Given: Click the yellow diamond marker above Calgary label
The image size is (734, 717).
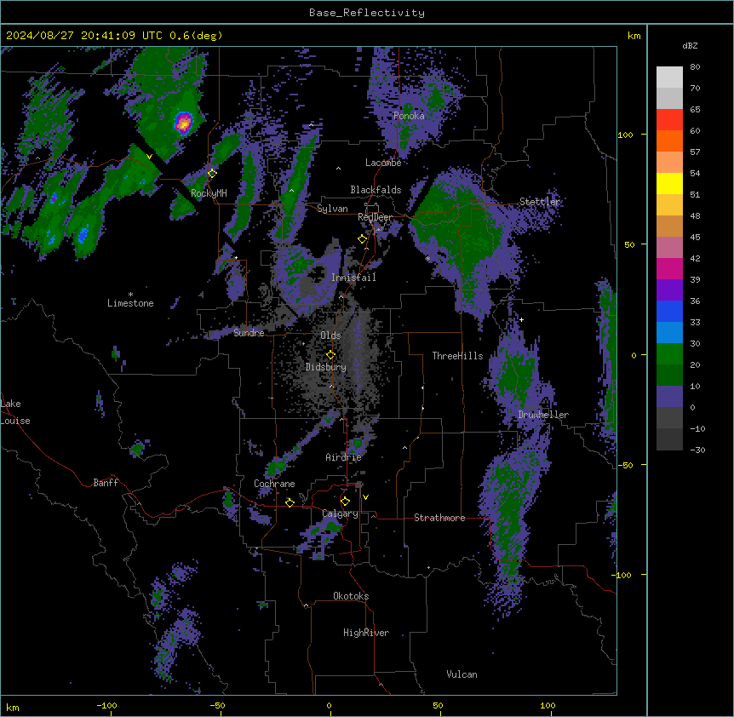Looking at the screenshot, I should [345, 502].
